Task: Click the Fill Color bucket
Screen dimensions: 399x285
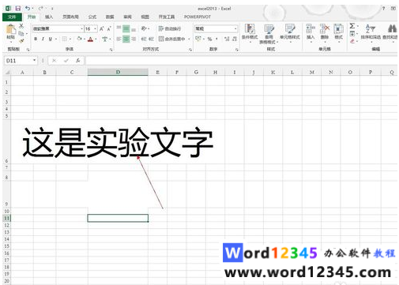Action: point(79,39)
